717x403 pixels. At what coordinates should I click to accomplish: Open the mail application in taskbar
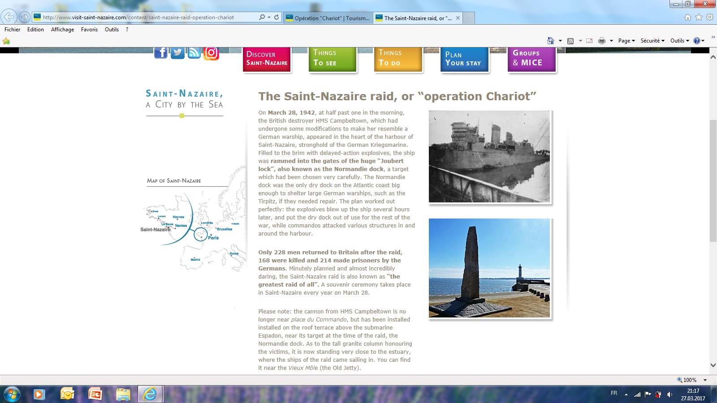pos(67,394)
